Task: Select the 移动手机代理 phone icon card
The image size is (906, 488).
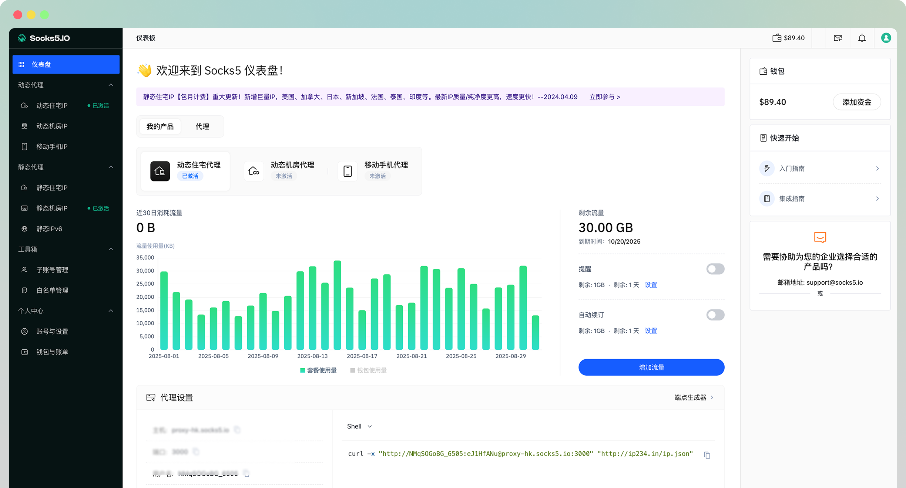Action: coord(348,171)
